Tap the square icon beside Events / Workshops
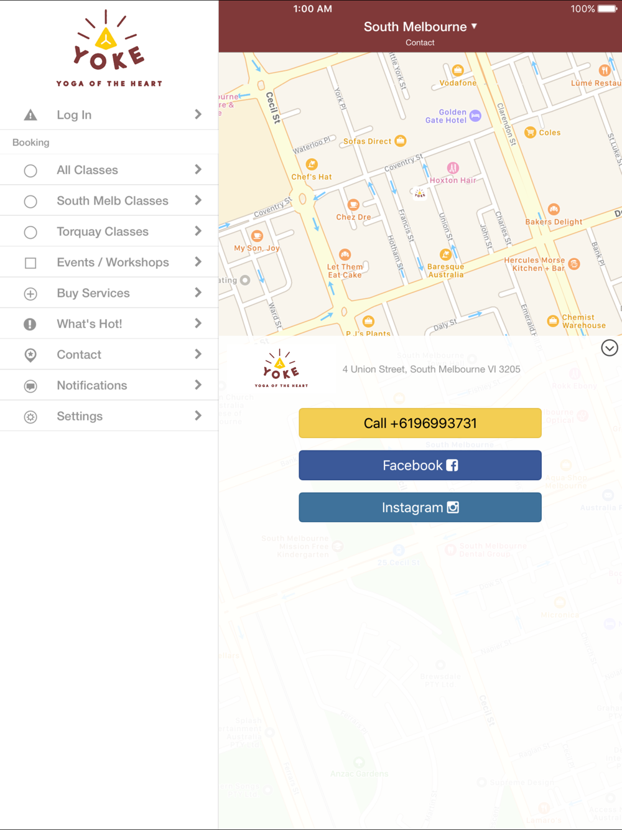This screenshot has width=622, height=830. point(30,263)
